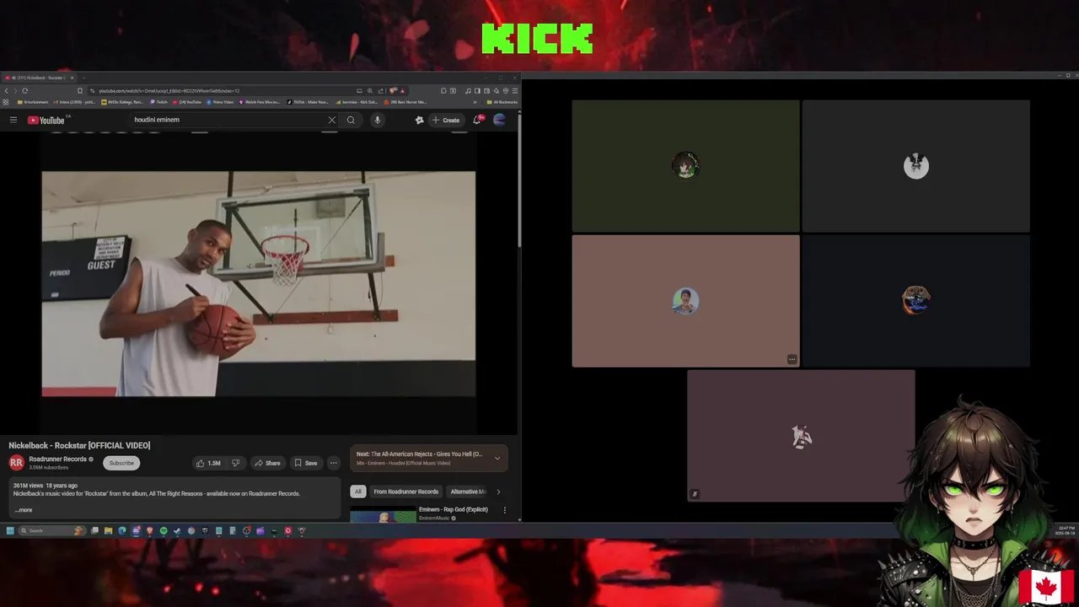Subscribe to Roadrunner Records
Image resolution: width=1079 pixels, height=607 pixels.
121,463
